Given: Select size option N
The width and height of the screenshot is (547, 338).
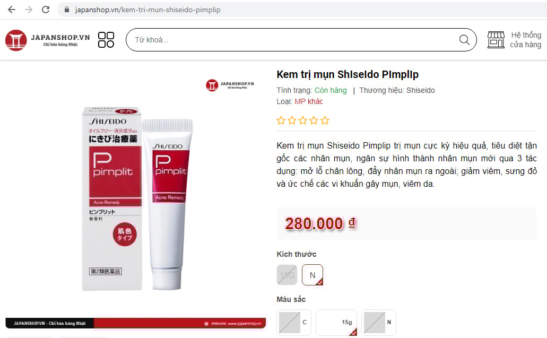Looking at the screenshot, I should click(312, 275).
